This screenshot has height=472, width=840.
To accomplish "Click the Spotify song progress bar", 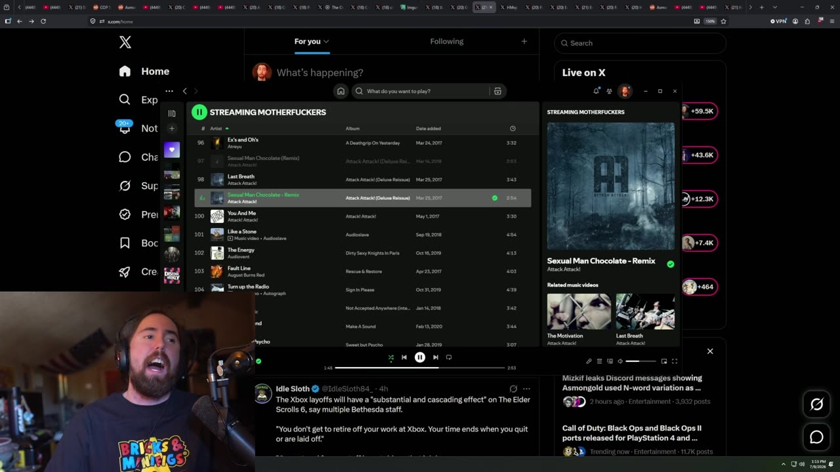I will coord(420,368).
